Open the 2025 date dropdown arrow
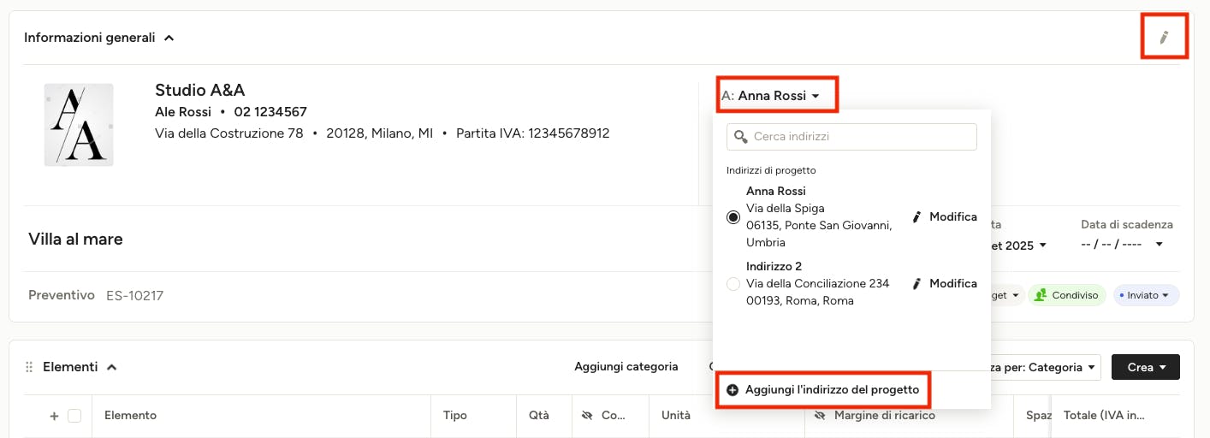 pyautogui.click(x=1042, y=246)
